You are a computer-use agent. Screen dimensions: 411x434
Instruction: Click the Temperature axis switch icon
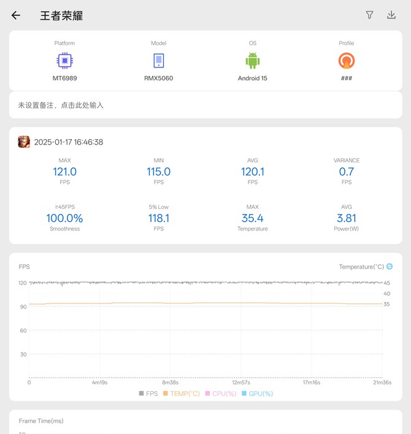390,267
